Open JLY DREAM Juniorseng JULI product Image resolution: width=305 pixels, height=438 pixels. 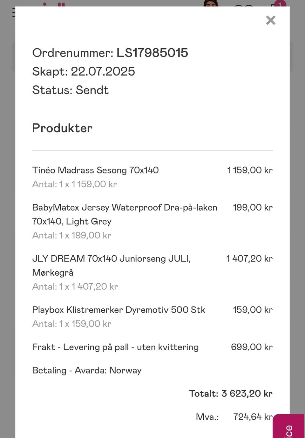click(112, 266)
